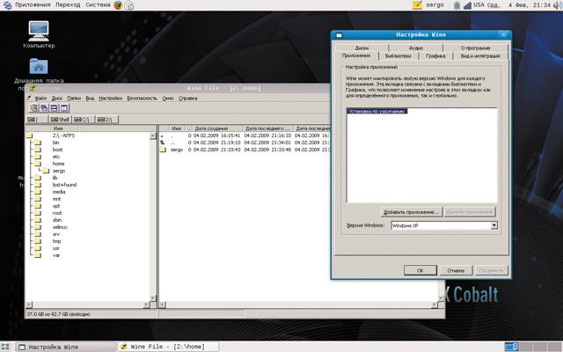The image size is (563, 352).
Task: Select the lib folder in tree
Action: tap(55, 178)
